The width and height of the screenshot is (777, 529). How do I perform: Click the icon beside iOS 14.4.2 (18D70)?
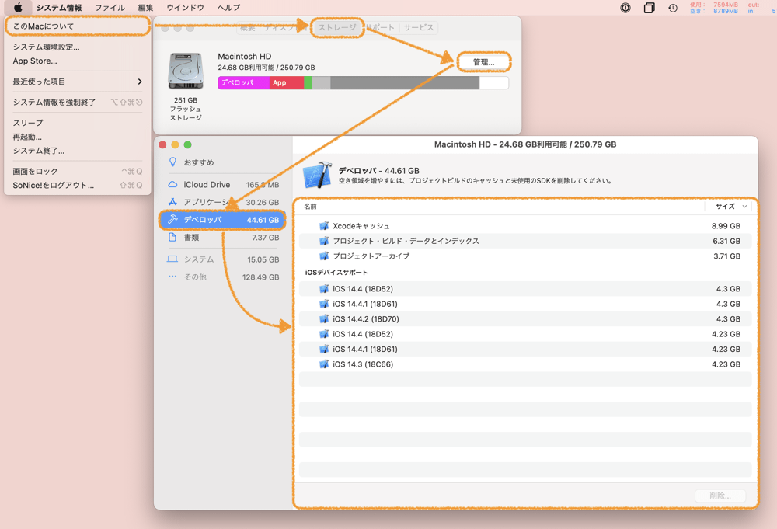(324, 319)
